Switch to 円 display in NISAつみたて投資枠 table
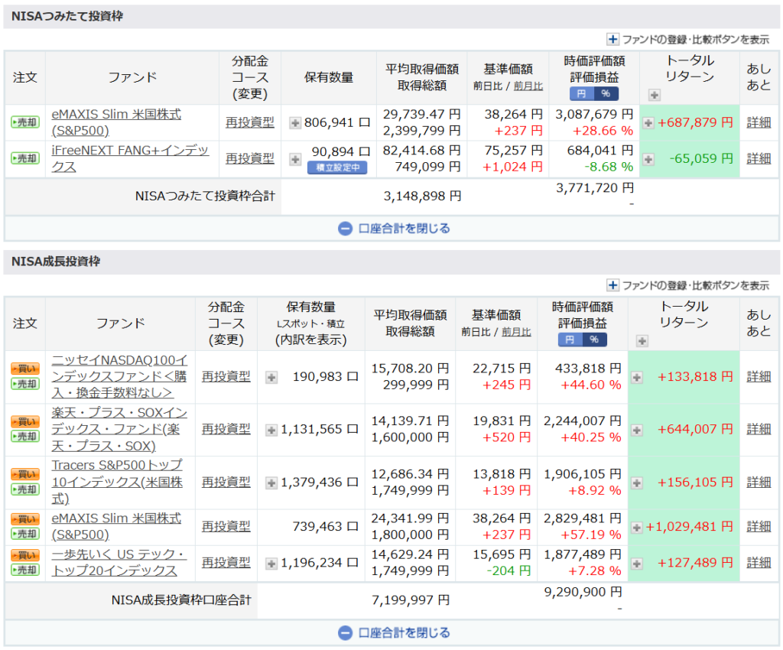783x650 pixels. (x=581, y=93)
